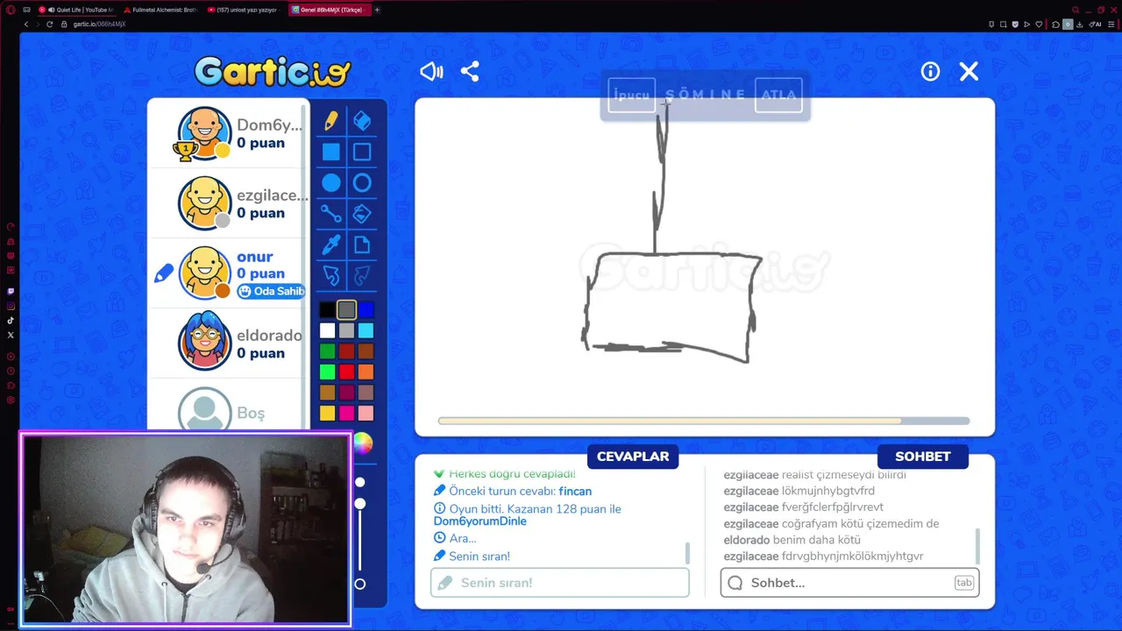1122x631 pixels.
Task: Select the pencil drawing tool
Action: click(330, 121)
